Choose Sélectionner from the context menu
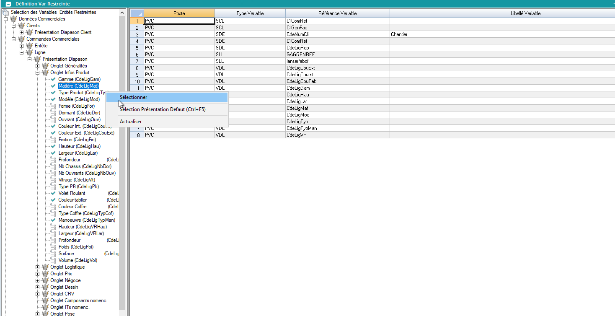This screenshot has width=615, height=316. [x=133, y=97]
